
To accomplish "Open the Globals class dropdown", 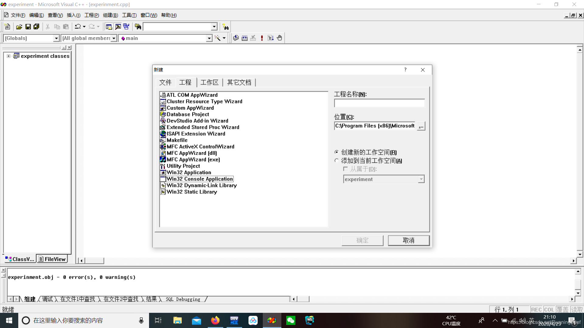I will tap(56, 38).
